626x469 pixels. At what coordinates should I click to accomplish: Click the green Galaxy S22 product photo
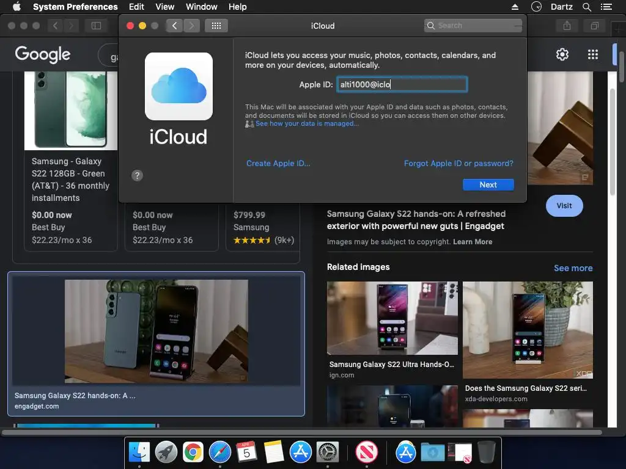pyautogui.click(x=71, y=110)
